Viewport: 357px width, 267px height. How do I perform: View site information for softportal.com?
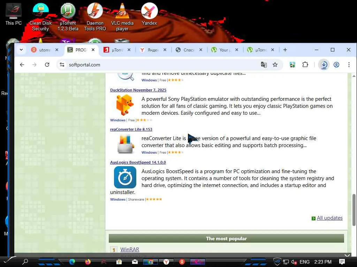[62, 65]
